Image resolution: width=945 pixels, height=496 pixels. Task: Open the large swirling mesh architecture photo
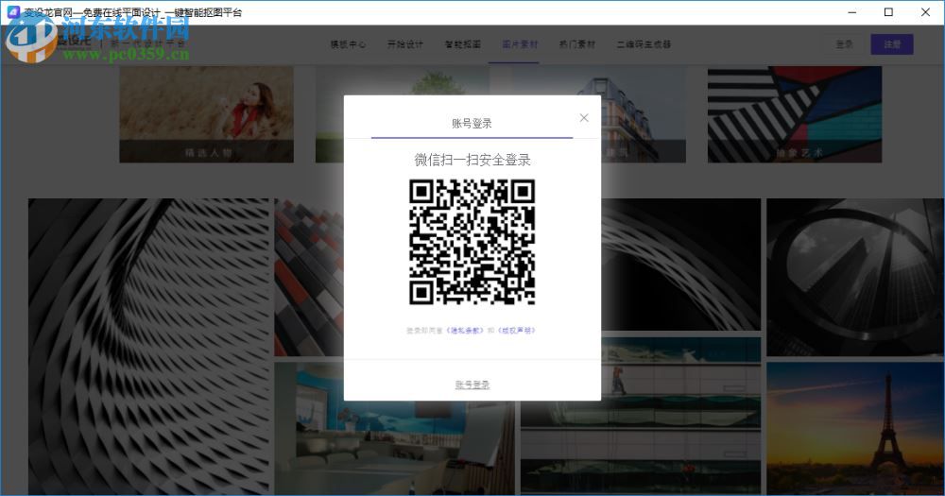pos(149,346)
